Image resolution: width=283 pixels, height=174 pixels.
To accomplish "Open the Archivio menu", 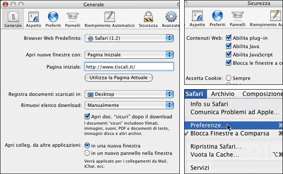I will coord(223,94).
